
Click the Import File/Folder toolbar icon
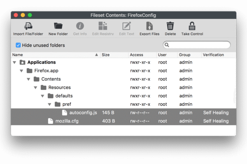tap(28, 26)
